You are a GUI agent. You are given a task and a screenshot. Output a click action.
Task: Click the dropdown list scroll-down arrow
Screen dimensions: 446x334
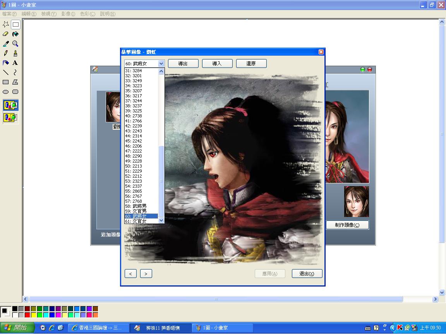tap(161, 220)
